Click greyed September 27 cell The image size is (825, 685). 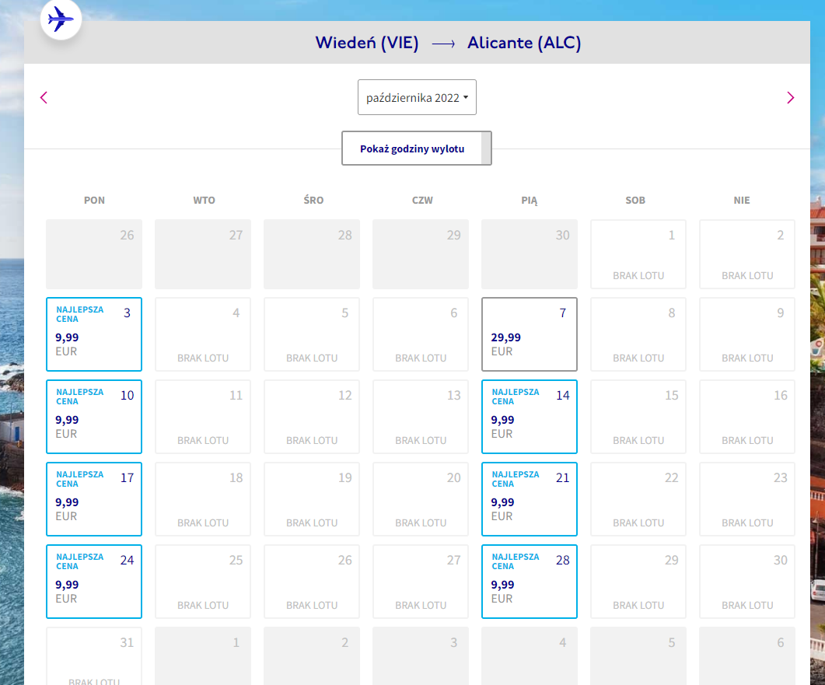tap(203, 254)
